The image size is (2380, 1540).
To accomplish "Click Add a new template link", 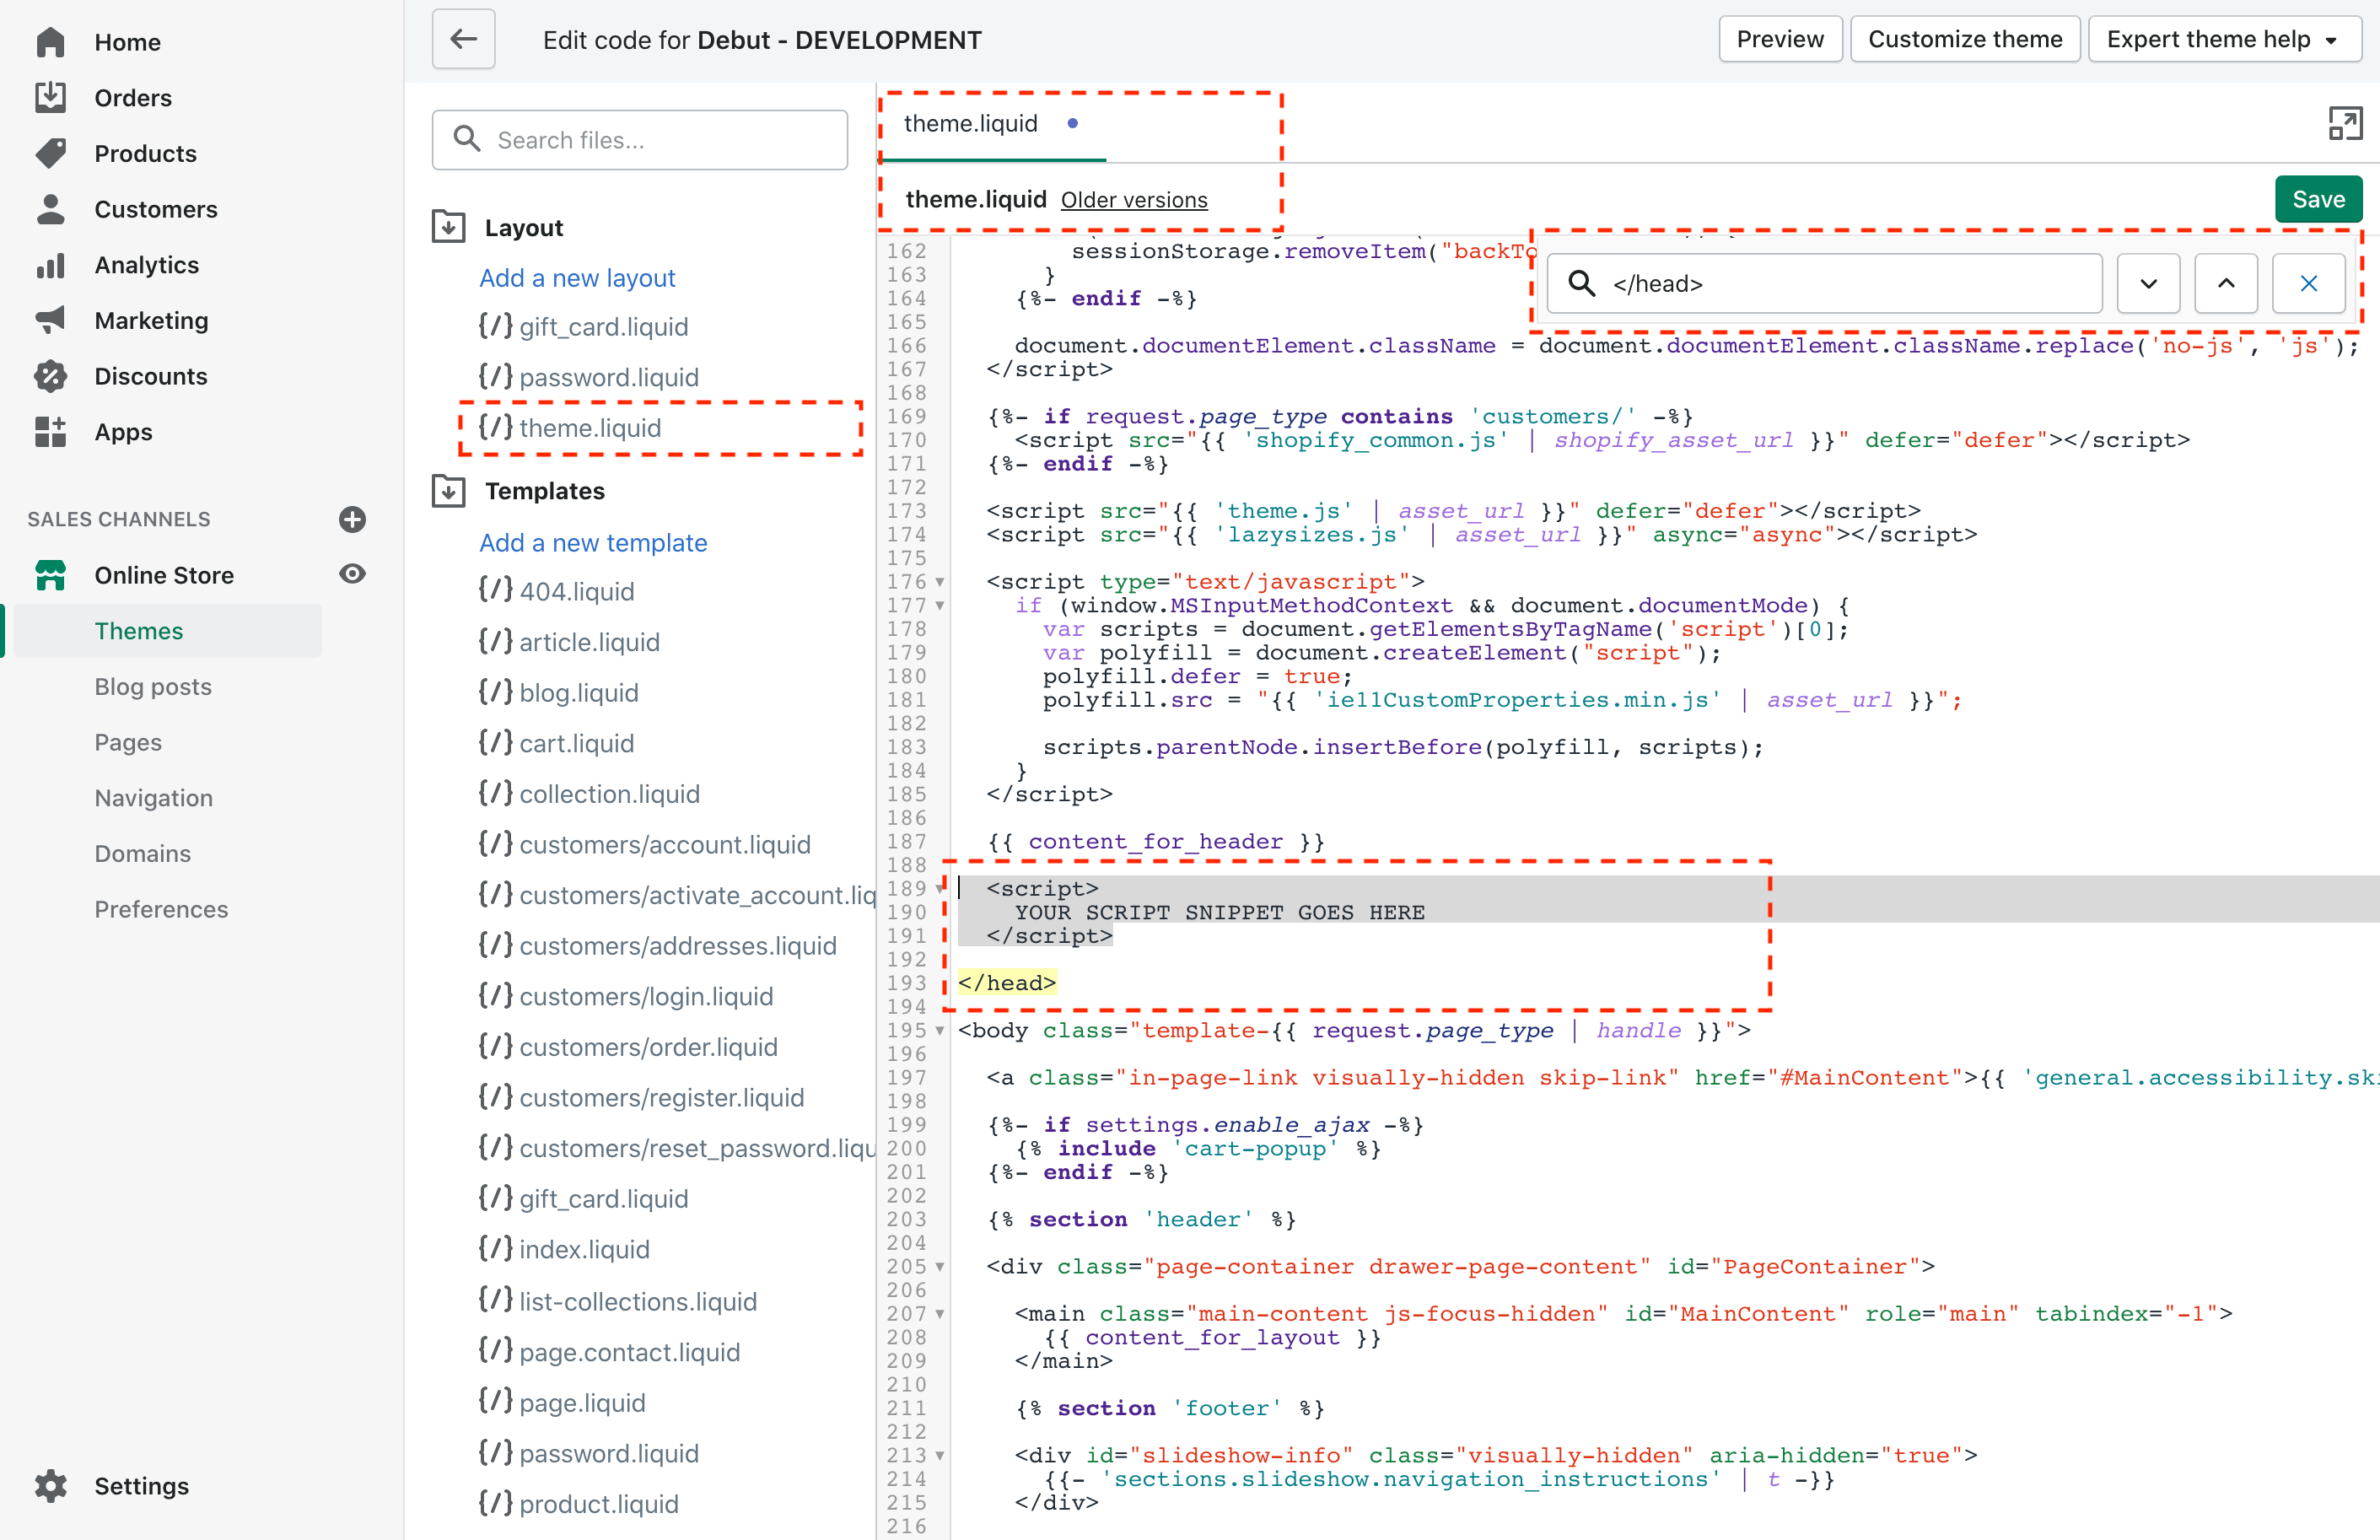I will tap(592, 542).
